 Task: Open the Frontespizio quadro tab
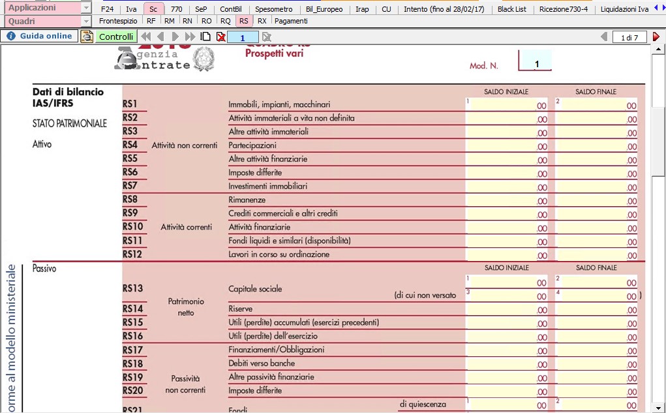coord(118,21)
